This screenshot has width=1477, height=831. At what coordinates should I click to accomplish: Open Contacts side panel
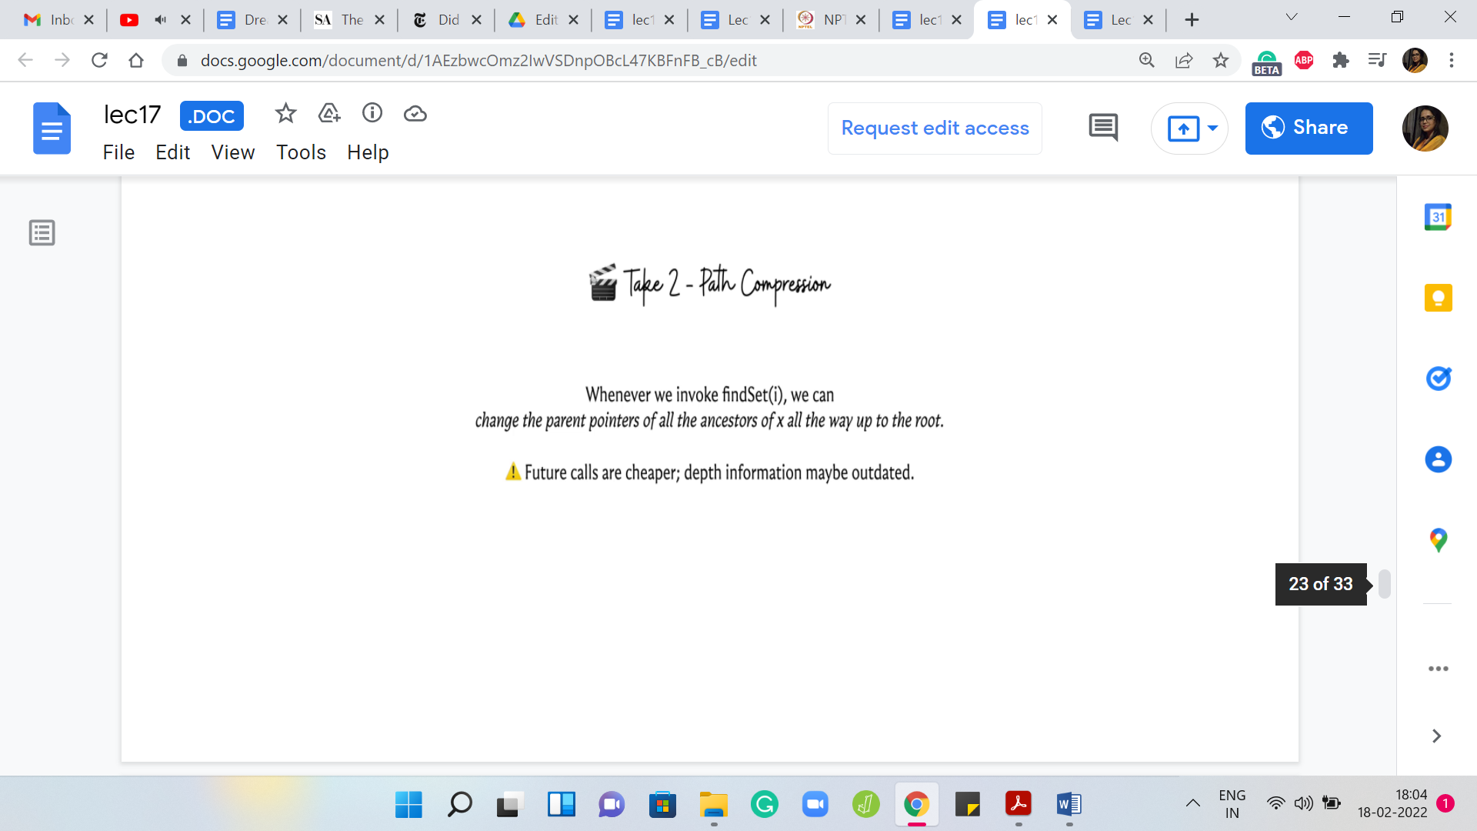coord(1438,459)
